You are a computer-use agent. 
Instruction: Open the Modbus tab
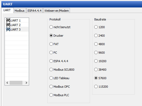click(x=19, y=11)
